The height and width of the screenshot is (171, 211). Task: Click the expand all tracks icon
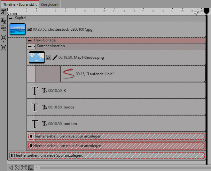pos(4,21)
